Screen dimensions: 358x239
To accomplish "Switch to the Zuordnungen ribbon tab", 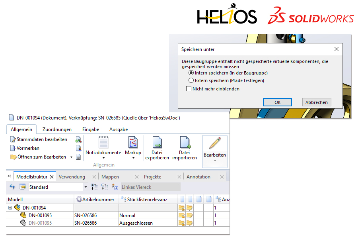I will (x=57, y=129).
